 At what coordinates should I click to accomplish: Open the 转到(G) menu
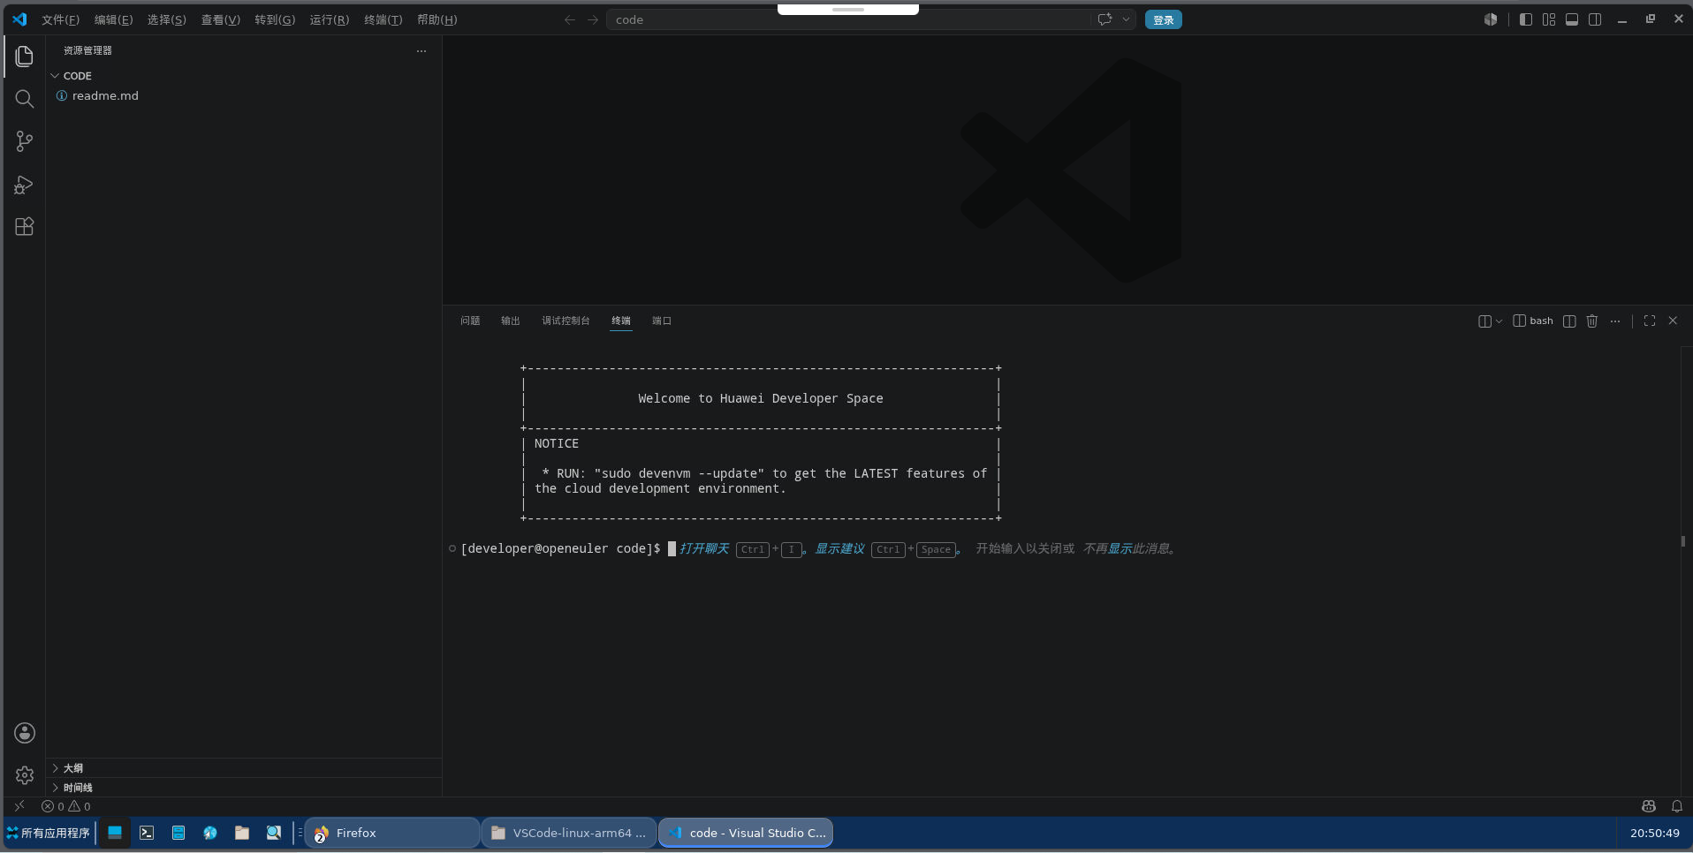pyautogui.click(x=275, y=19)
